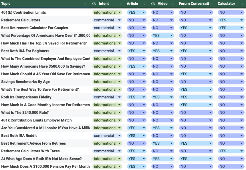
Task: Open the Article column filter icon
Action: [x=144, y=4]
